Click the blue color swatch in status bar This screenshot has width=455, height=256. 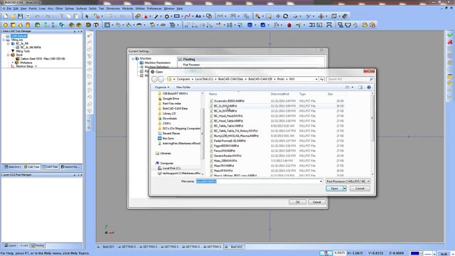point(414,253)
